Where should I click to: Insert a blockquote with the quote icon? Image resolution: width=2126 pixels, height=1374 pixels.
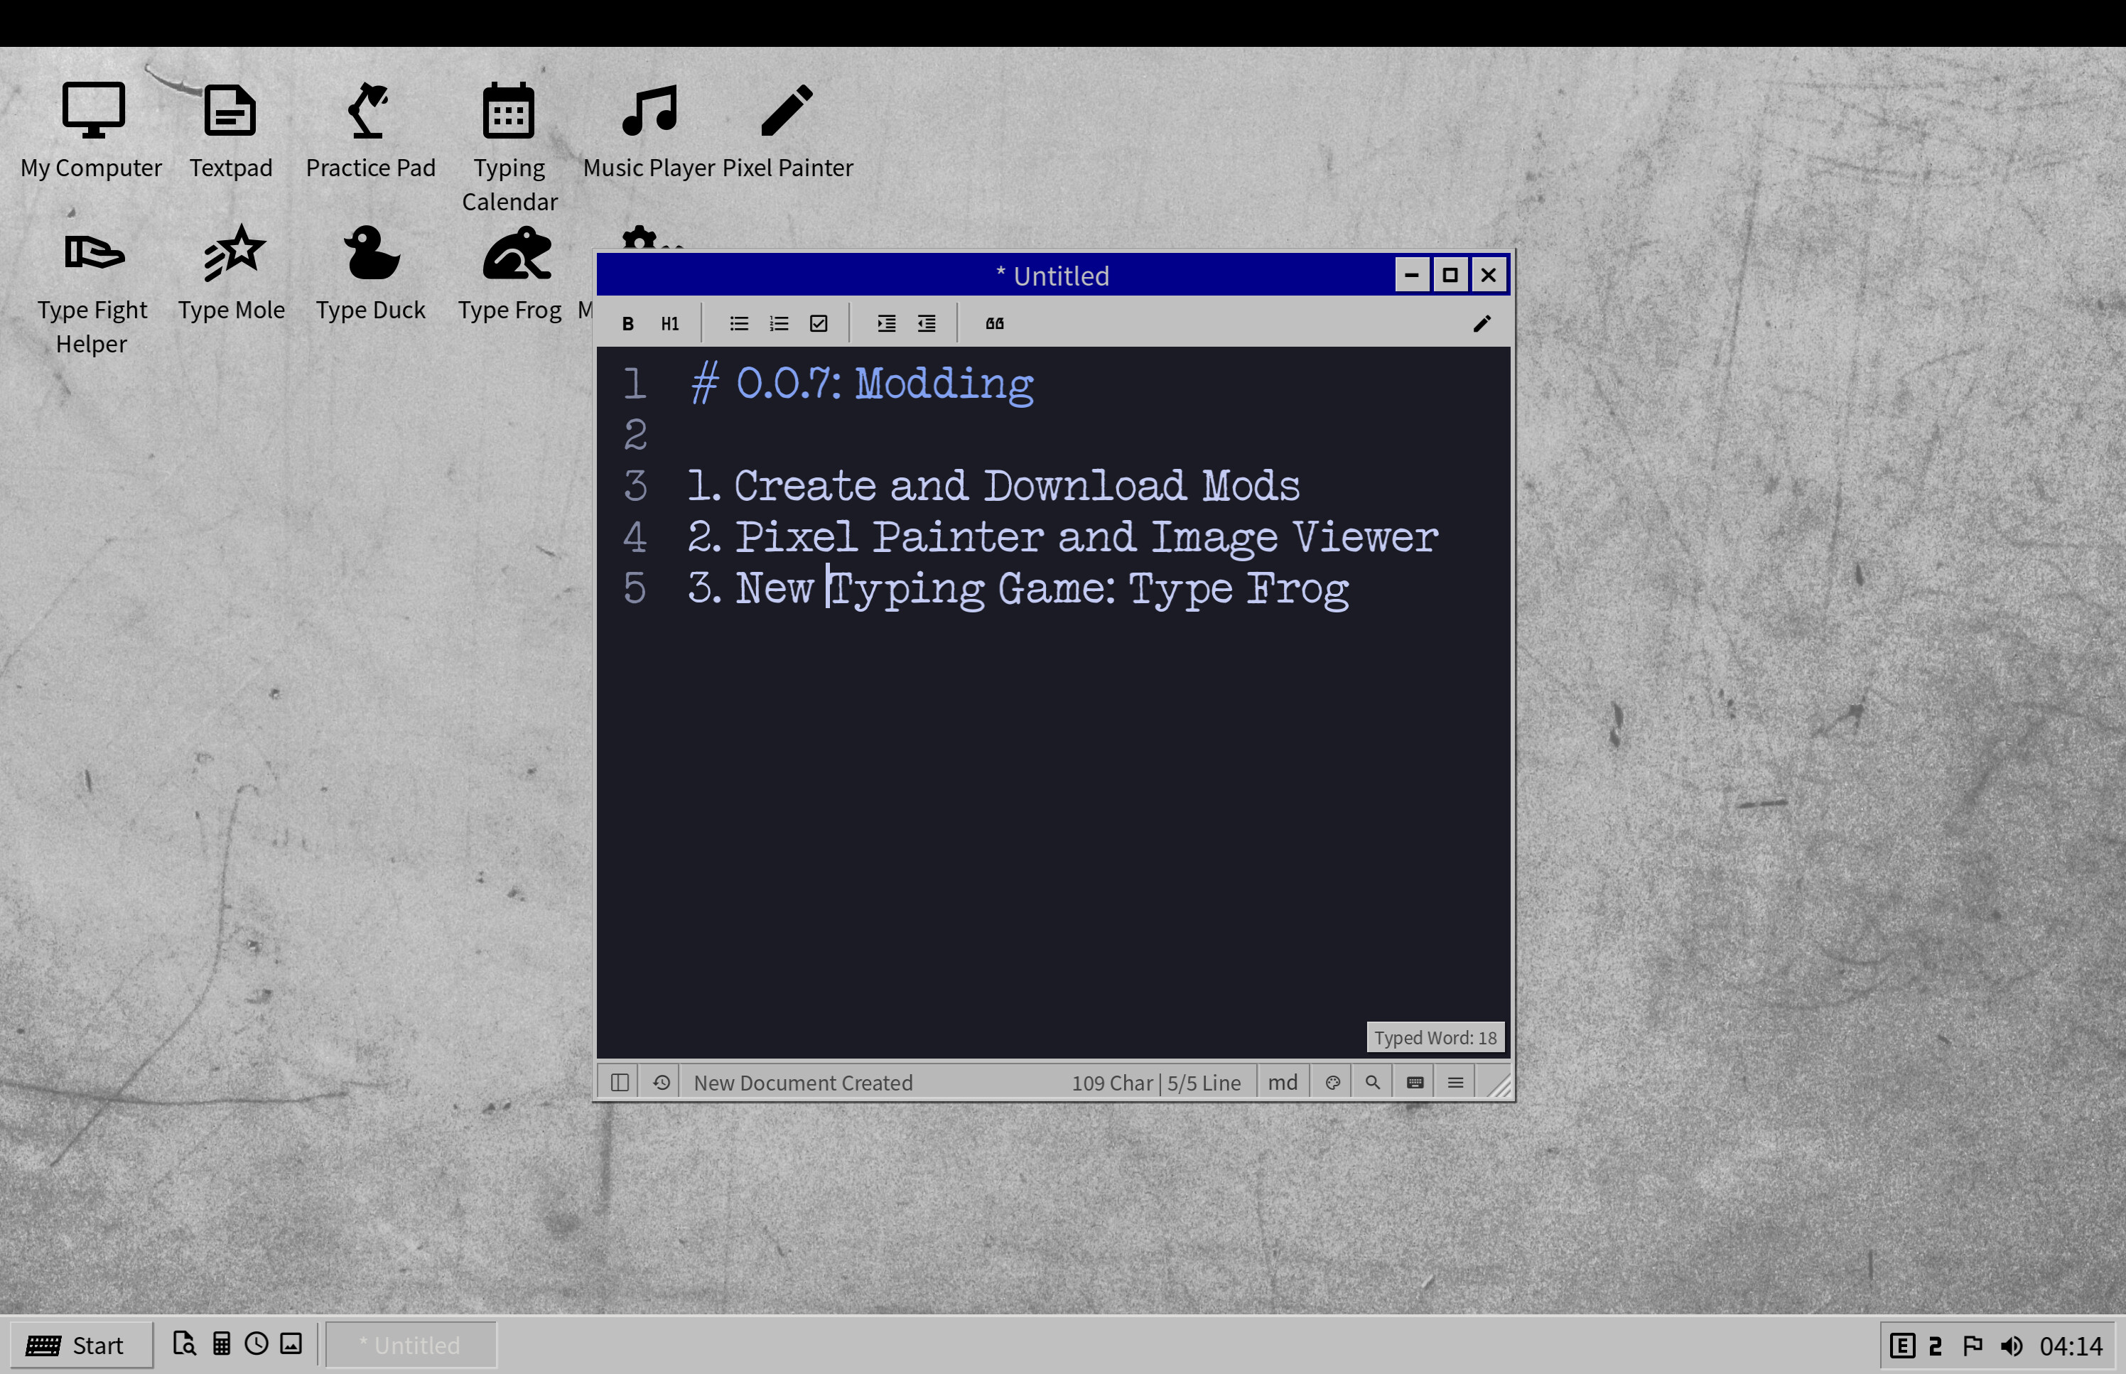(994, 323)
